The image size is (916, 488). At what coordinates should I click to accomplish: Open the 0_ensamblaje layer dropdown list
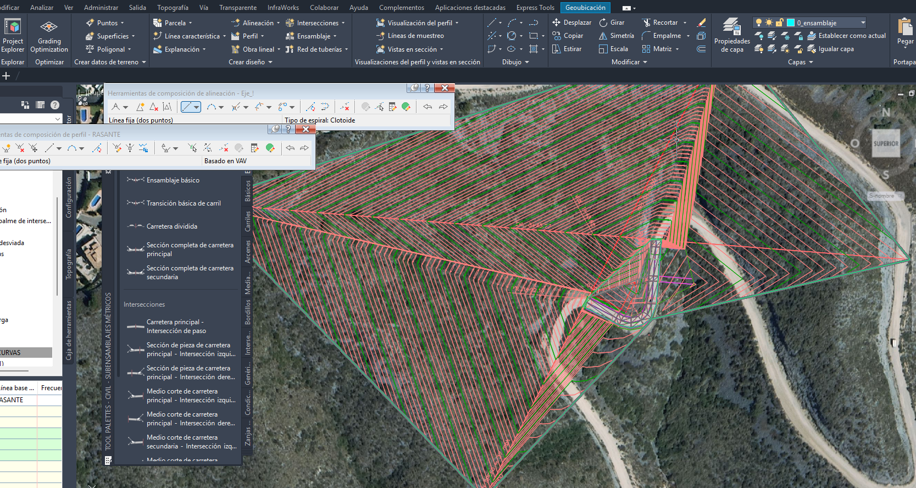pos(863,23)
